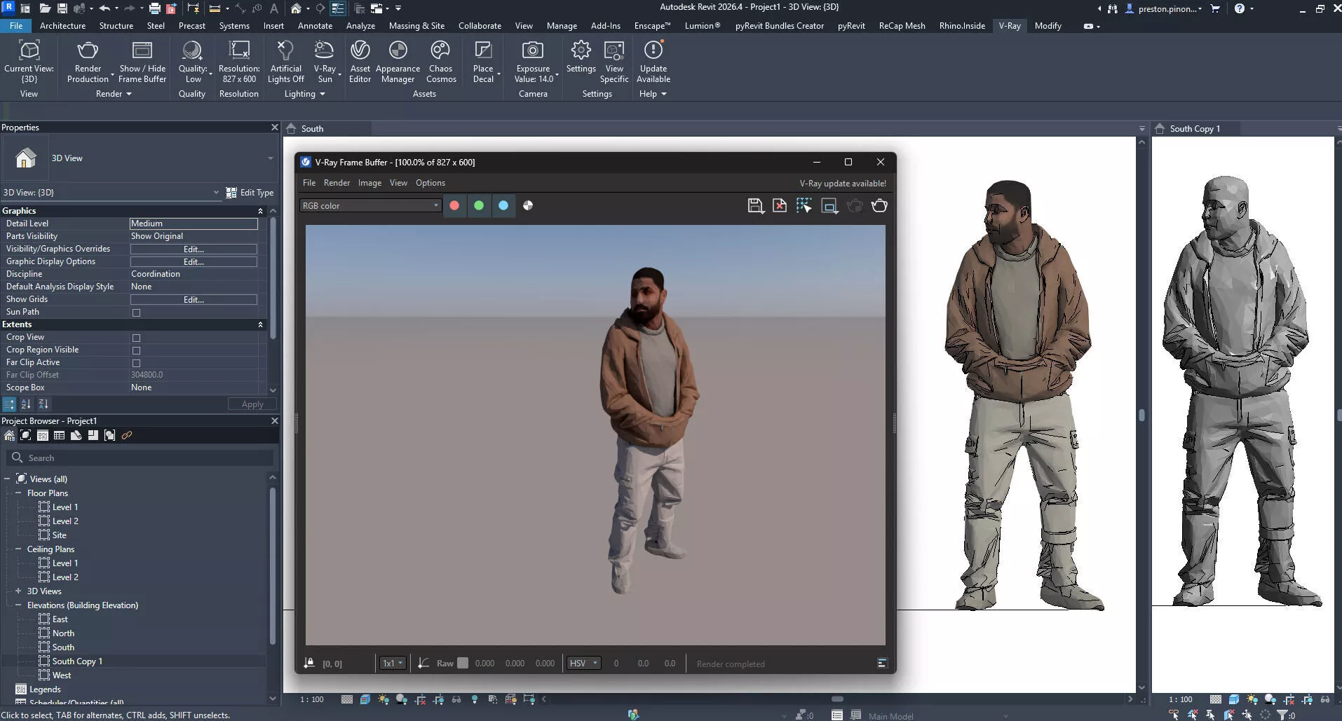Open the 1x1 sampling dropdown

point(393,663)
